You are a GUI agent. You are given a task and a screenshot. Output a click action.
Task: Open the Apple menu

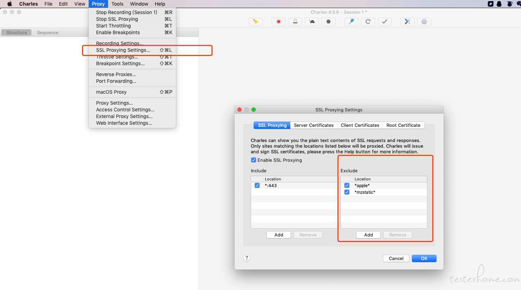pos(10,4)
